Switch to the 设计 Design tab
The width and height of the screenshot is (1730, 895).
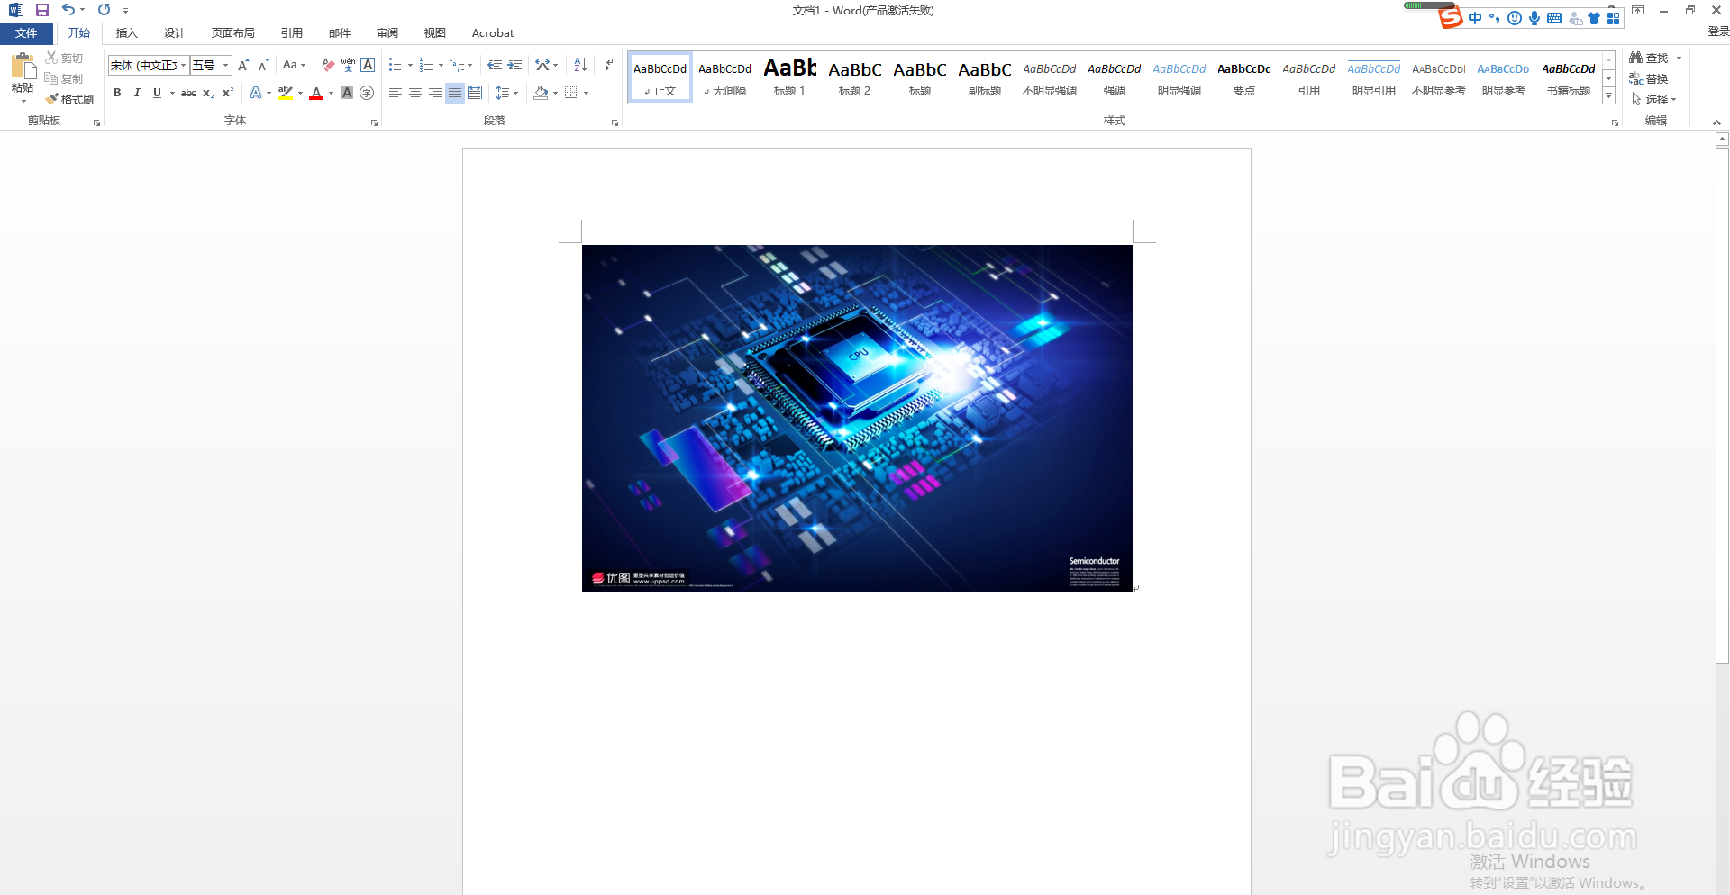[x=175, y=33]
